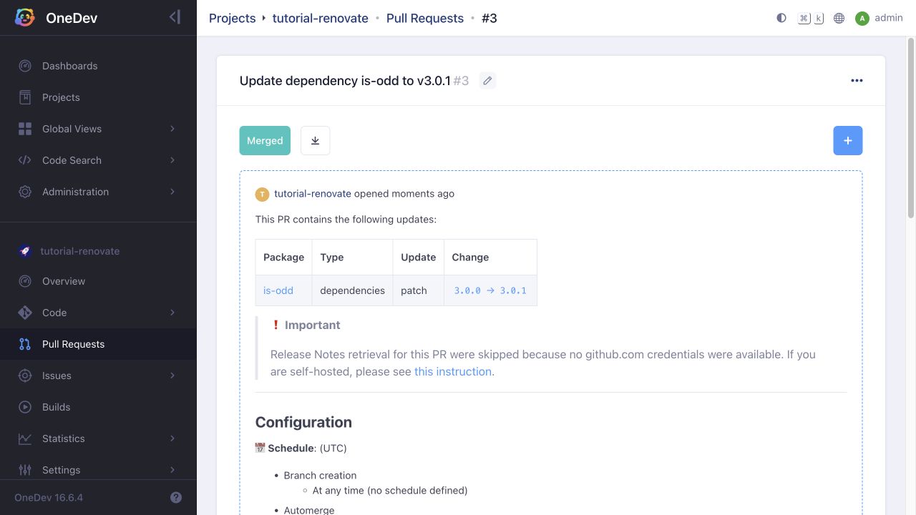Click the OneDev 16.6.4 version text

click(x=49, y=497)
